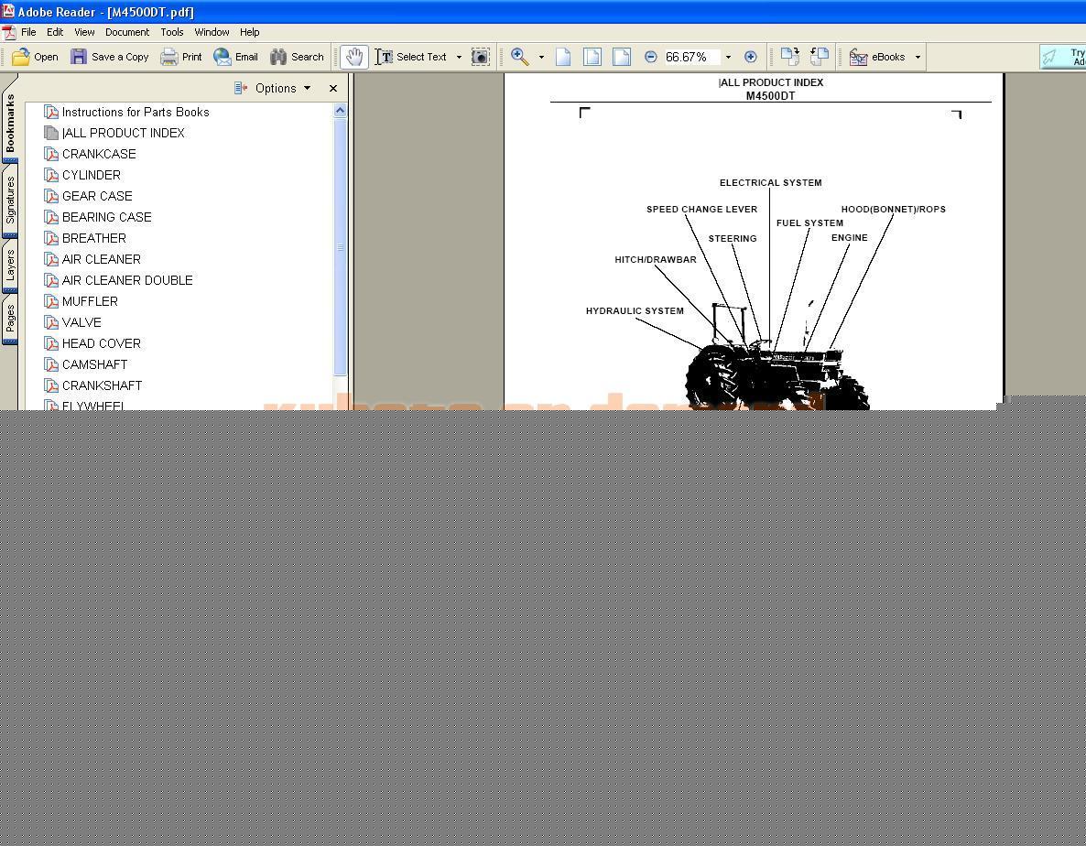Viewport: 1086px width, 846px height.
Task: Click the eBooks toolbar button
Action: (877, 57)
